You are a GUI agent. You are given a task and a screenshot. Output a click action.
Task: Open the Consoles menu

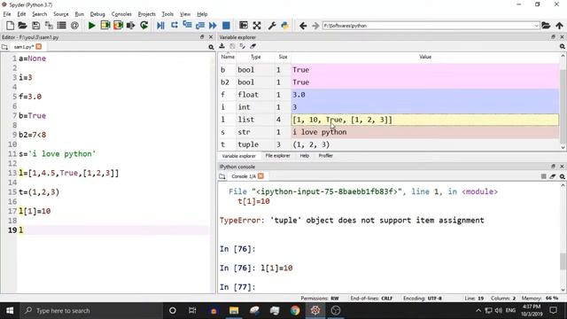tap(121, 14)
